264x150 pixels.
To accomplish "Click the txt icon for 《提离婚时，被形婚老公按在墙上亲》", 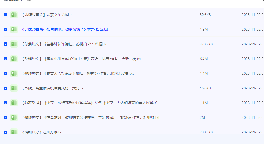I will 14,118.
